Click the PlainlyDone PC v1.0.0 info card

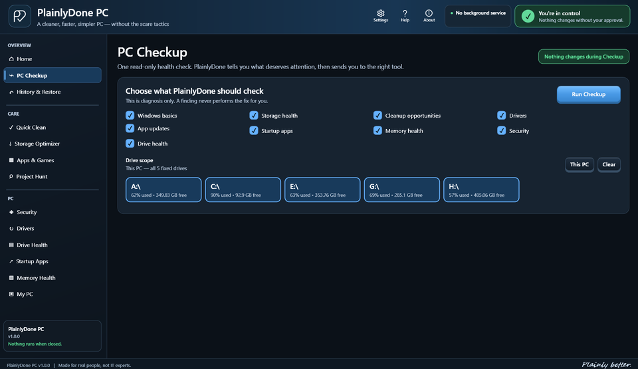pyautogui.click(x=53, y=336)
